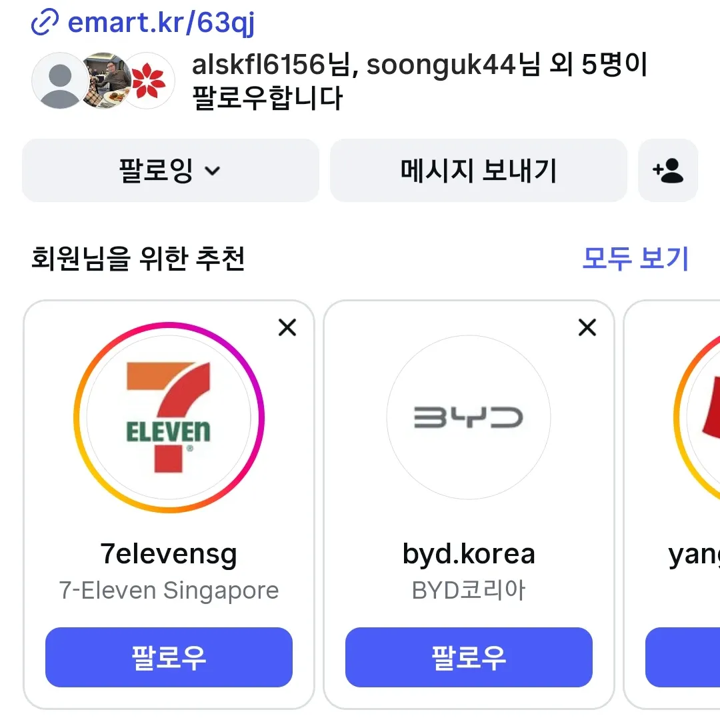Open the byd.korea username
Image resolution: width=720 pixels, height=720 pixels.
tap(469, 554)
